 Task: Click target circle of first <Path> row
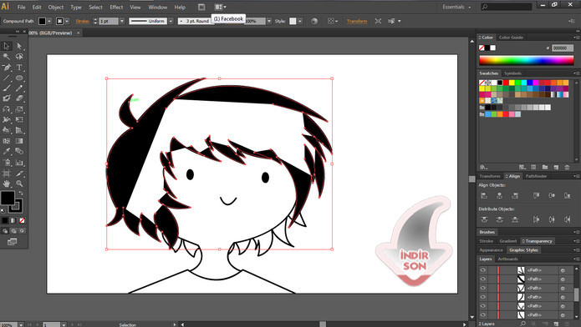[x=563, y=270]
